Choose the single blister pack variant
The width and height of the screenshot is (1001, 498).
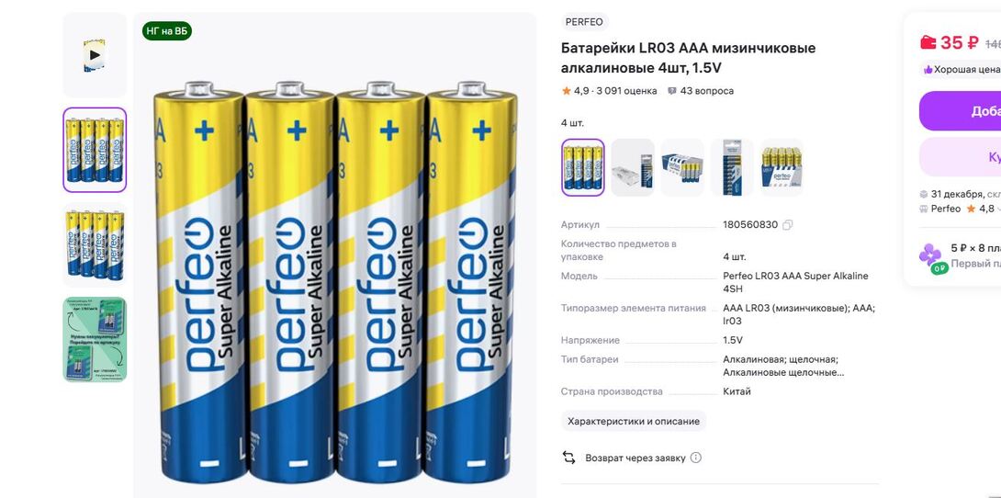[633, 167]
